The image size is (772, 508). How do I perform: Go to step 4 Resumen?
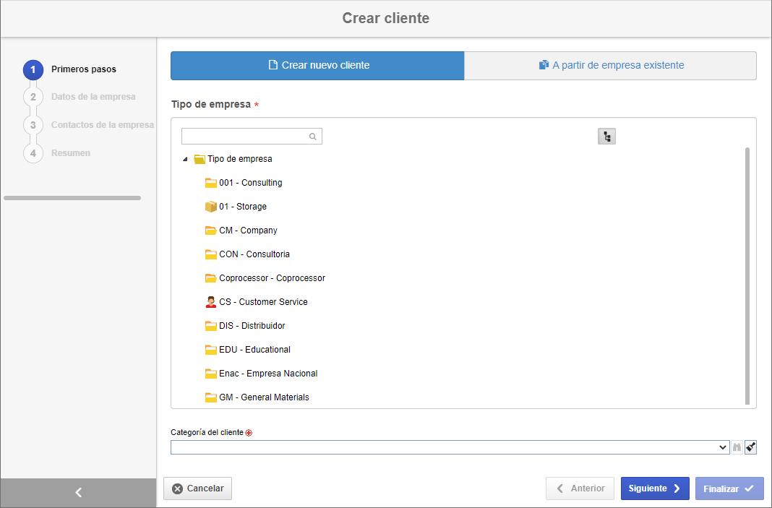(57, 153)
